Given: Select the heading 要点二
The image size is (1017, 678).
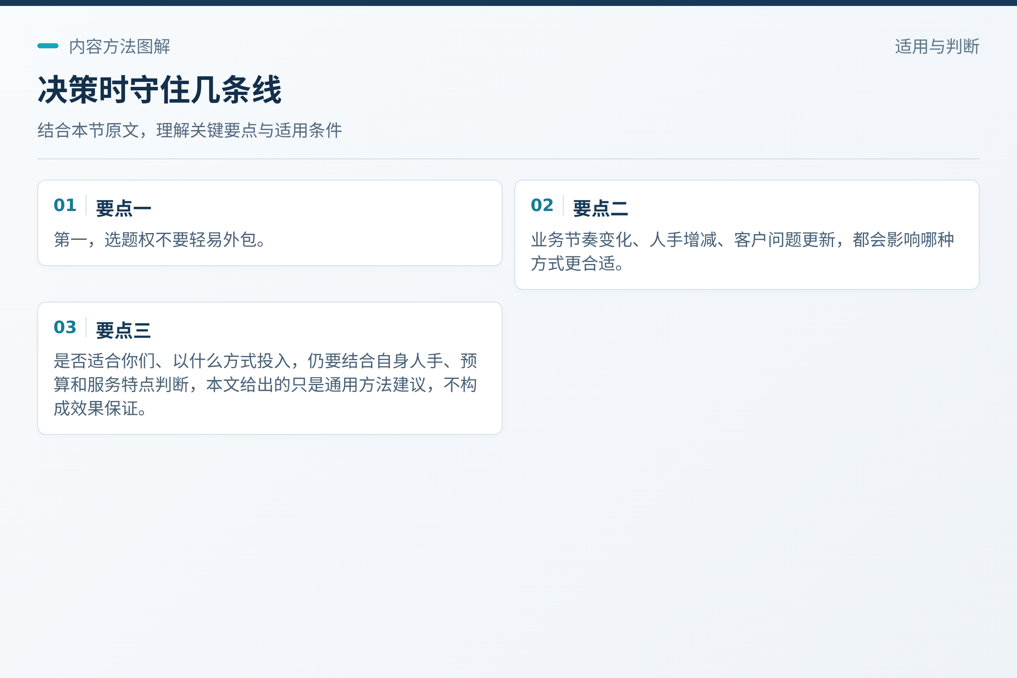Looking at the screenshot, I should click(600, 208).
